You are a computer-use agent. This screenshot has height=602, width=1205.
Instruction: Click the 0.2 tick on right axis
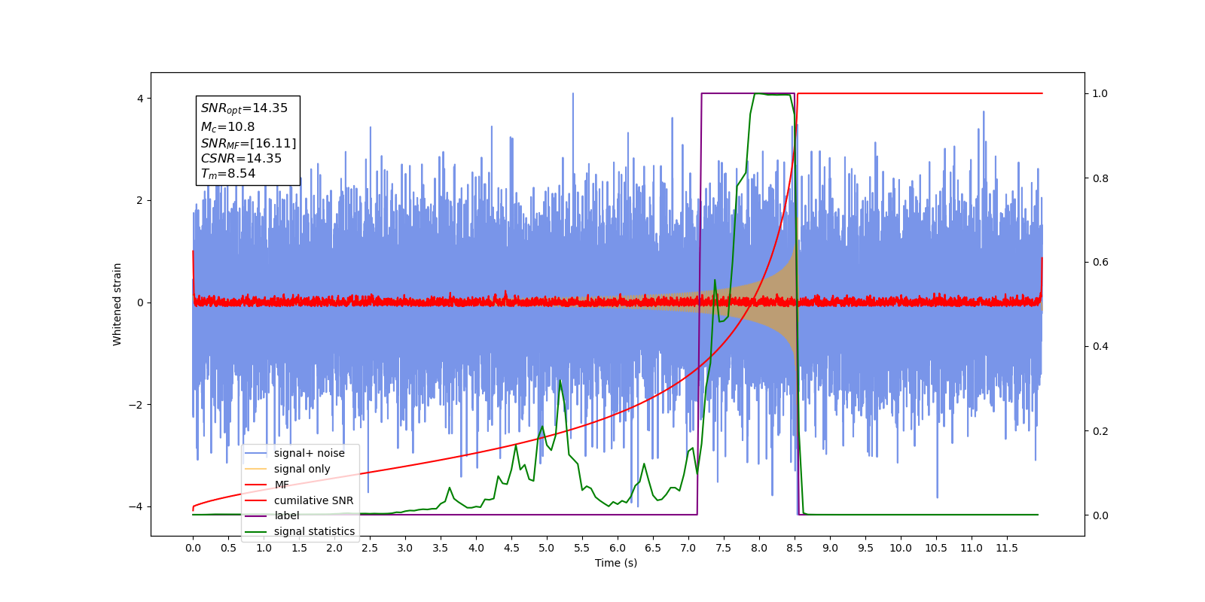pyautogui.click(x=1100, y=431)
